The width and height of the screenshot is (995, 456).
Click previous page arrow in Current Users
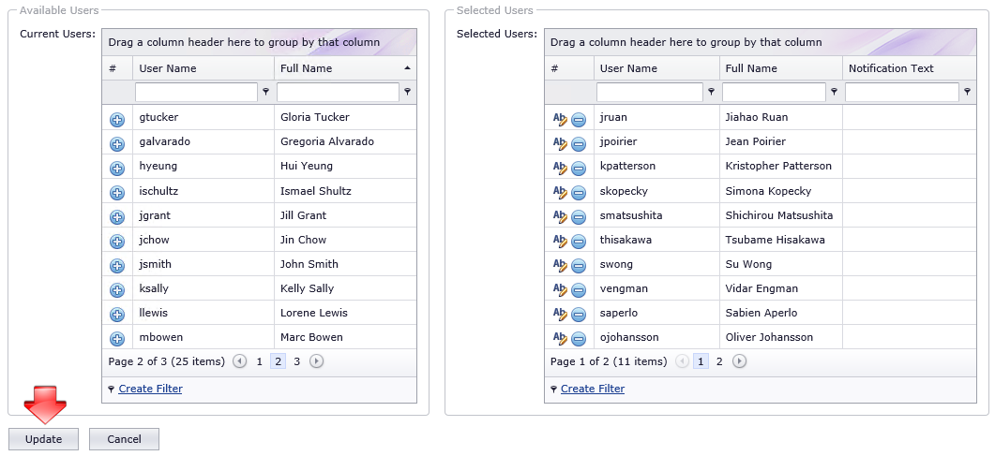pyautogui.click(x=239, y=361)
